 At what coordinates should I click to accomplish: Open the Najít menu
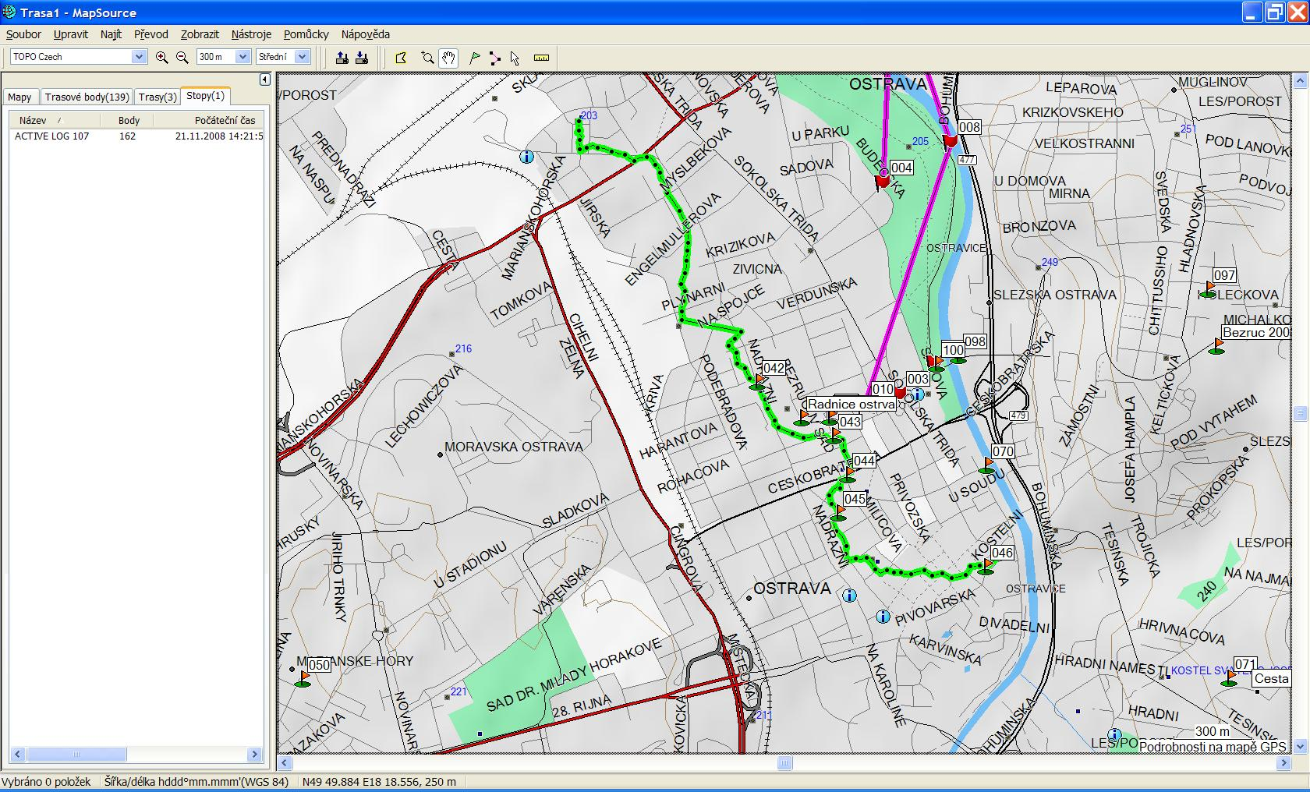(x=111, y=34)
